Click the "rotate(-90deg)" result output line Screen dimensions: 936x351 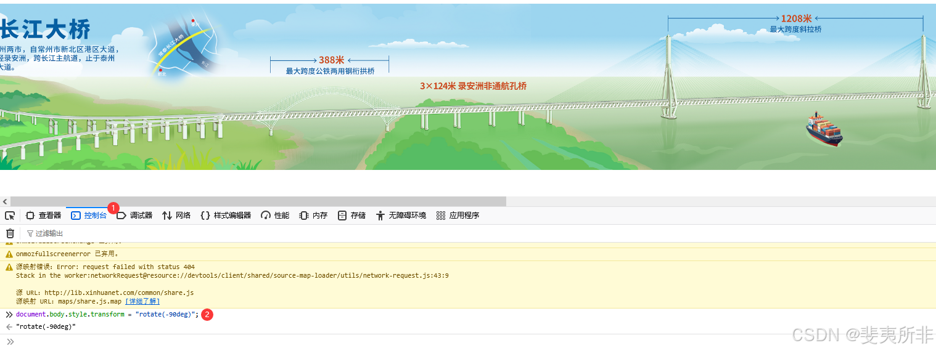point(46,326)
